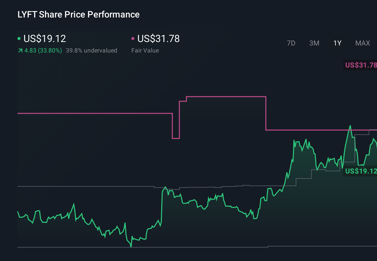Click the pink Fair Value step line
Screen dimensions: 377x261
pos(225,96)
